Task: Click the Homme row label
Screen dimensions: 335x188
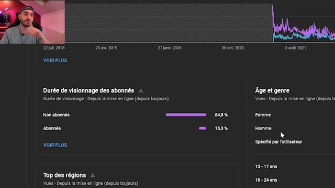Action: point(263,128)
